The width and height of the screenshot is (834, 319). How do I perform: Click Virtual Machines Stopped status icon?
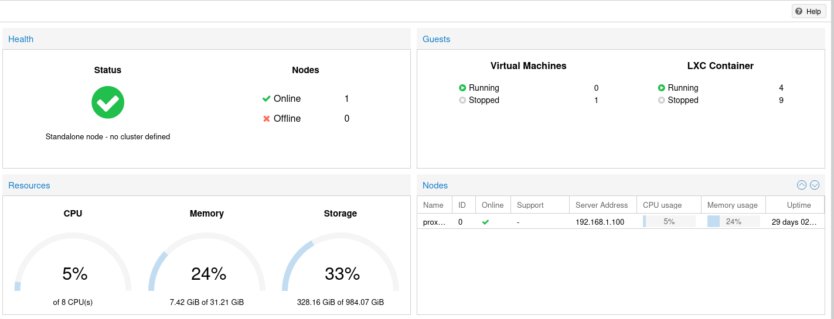[462, 100]
